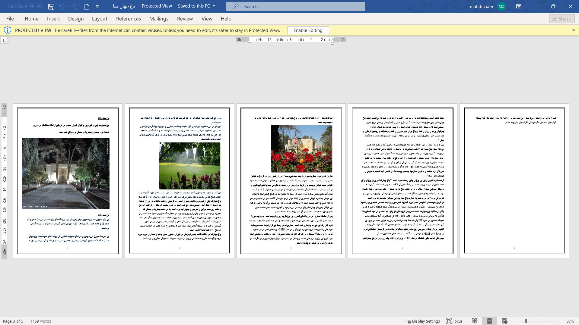
Task: Click page 3 with the red roses image
Action: click(x=291, y=181)
